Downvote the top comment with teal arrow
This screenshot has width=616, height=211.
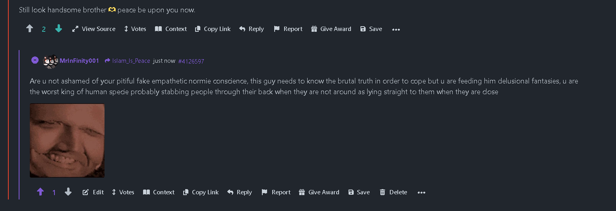[58, 29]
